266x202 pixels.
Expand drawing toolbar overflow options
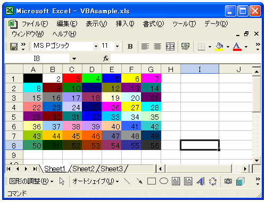point(257,181)
